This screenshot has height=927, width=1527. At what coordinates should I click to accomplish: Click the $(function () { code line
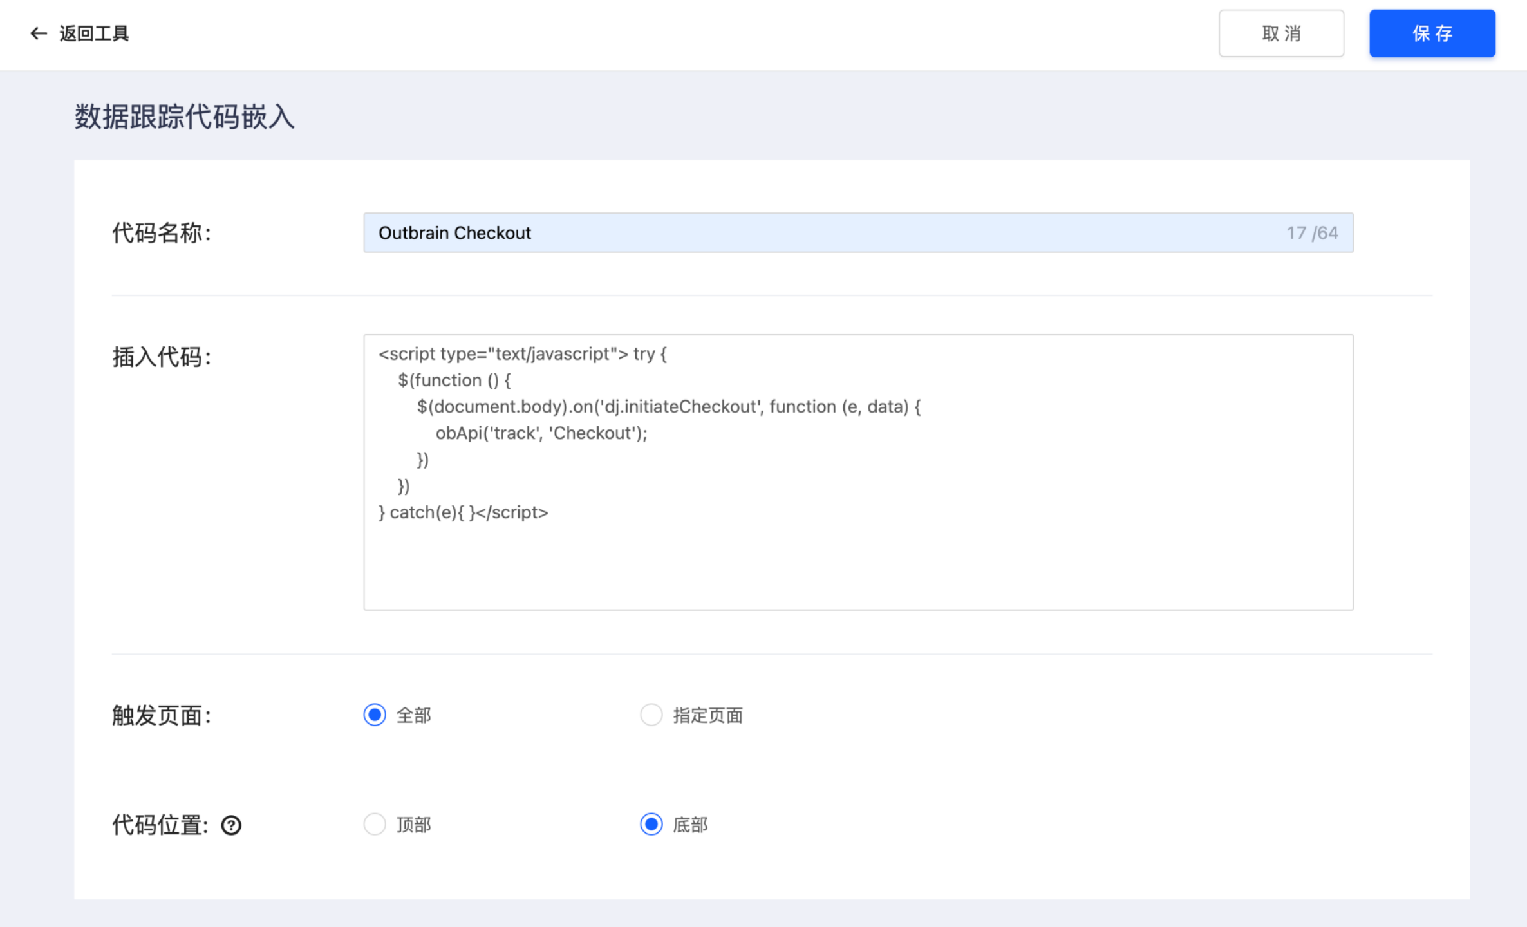click(454, 380)
